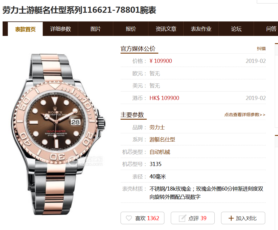The height and width of the screenshot is (230, 278).
Task: Open the 详细参数 tab
Action: click(x=60, y=29)
